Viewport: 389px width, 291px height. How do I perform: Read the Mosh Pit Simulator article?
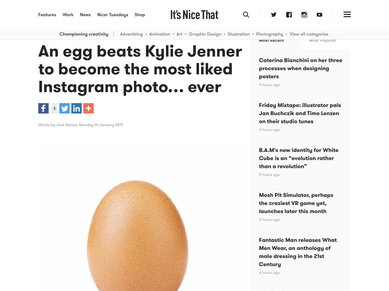pyautogui.click(x=296, y=203)
